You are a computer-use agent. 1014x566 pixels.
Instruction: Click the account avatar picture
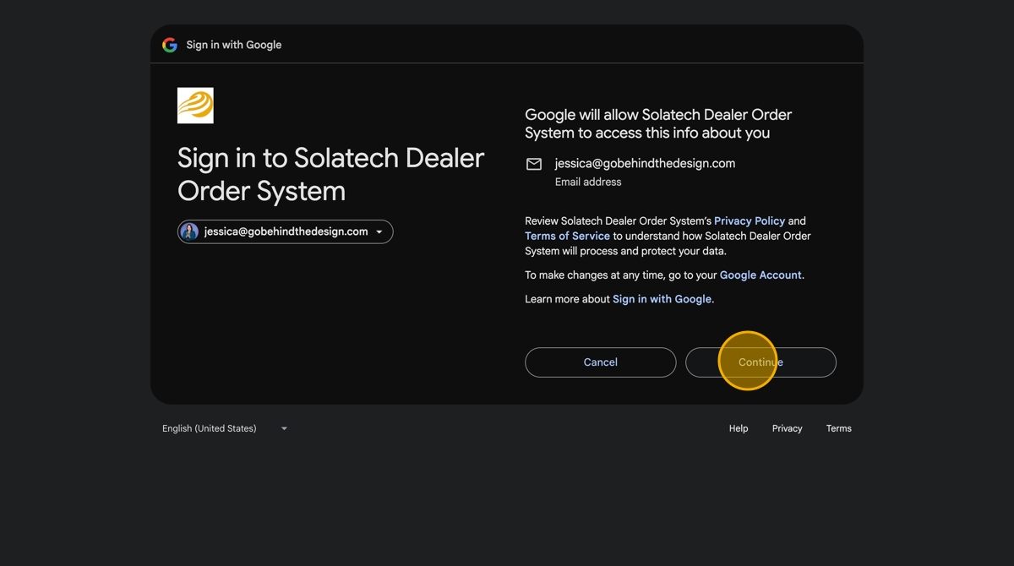coord(190,231)
